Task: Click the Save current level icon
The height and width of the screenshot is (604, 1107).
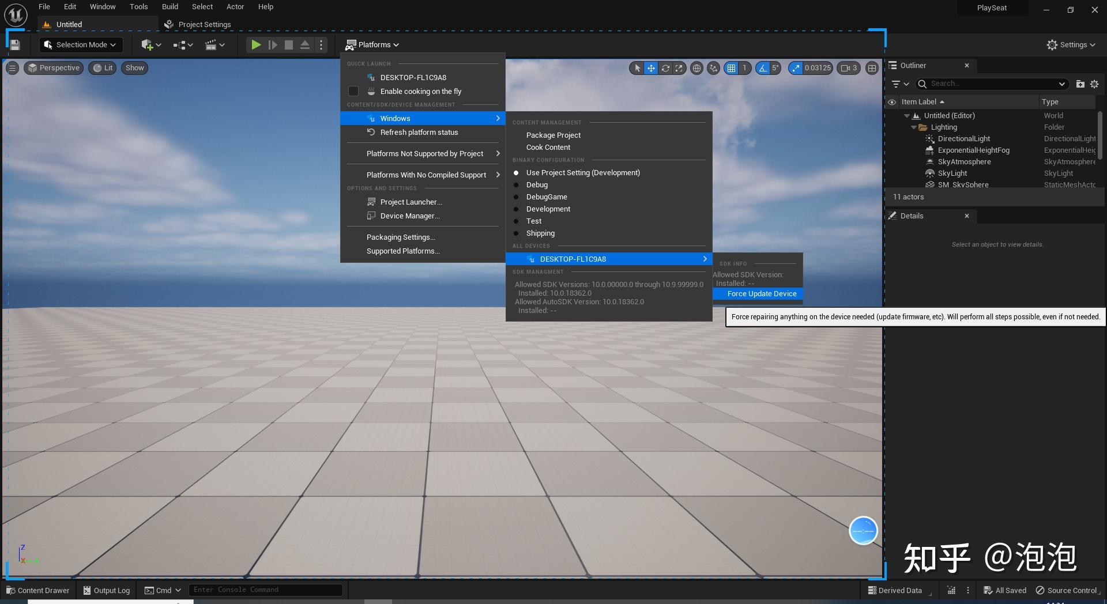Action: (x=15, y=45)
